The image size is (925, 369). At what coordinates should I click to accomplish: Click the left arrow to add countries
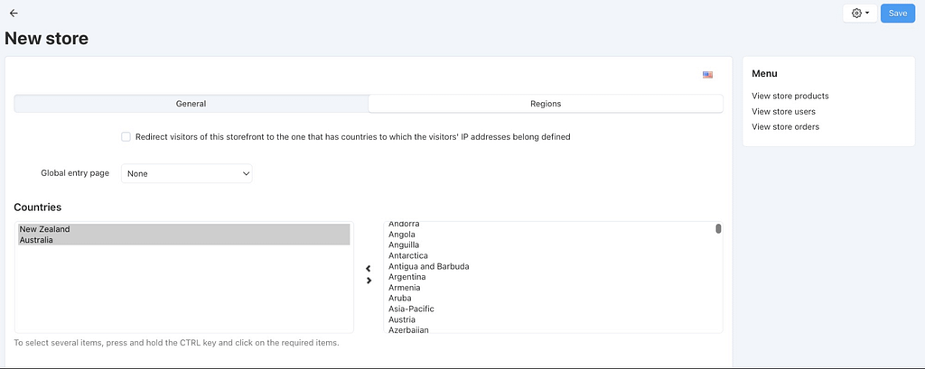[x=369, y=269]
